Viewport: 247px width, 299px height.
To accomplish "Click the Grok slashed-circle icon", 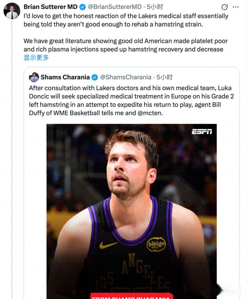I will point(225,7).
